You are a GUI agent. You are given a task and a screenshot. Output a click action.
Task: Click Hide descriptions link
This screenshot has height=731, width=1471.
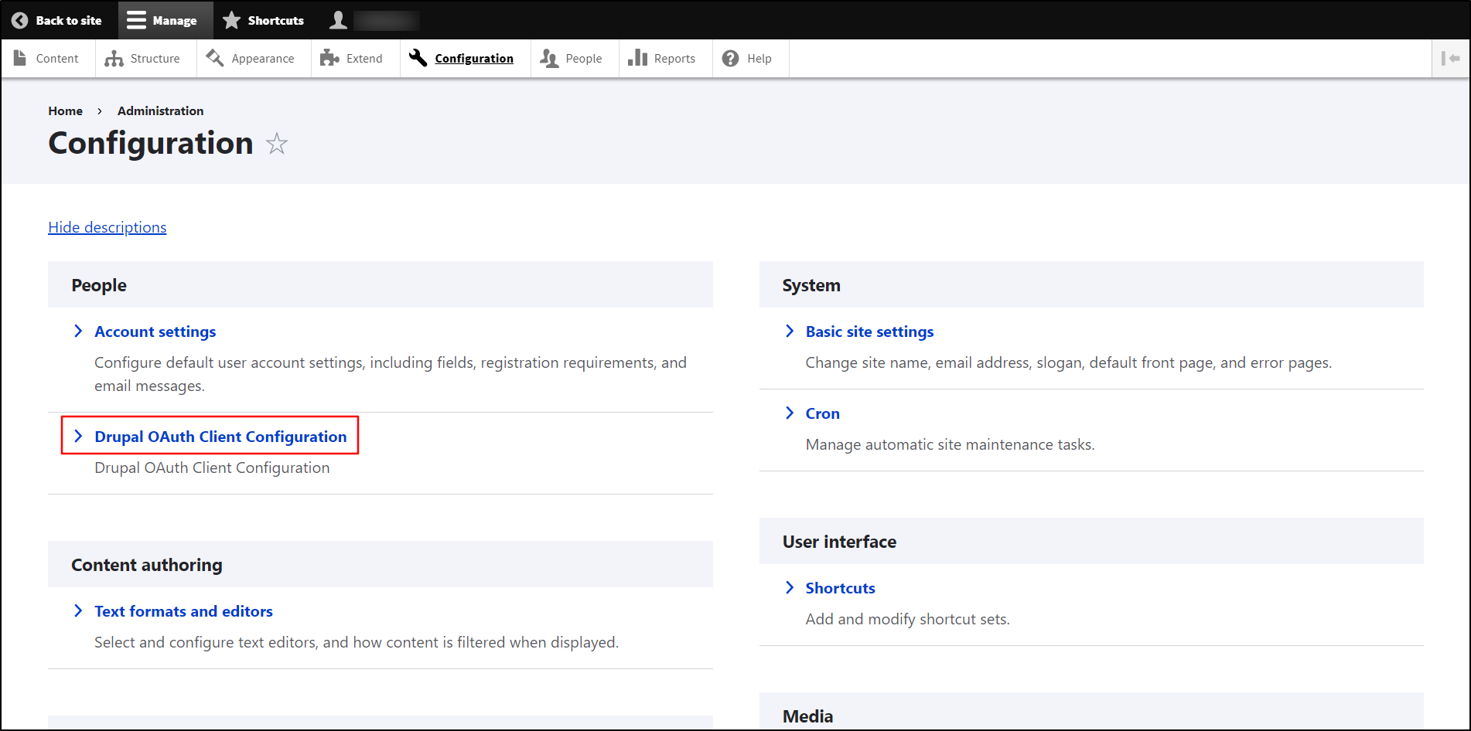pyautogui.click(x=108, y=227)
